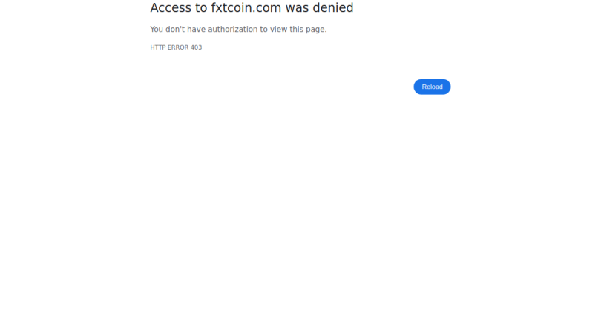Click the word 'page.' ending the message

316,30
